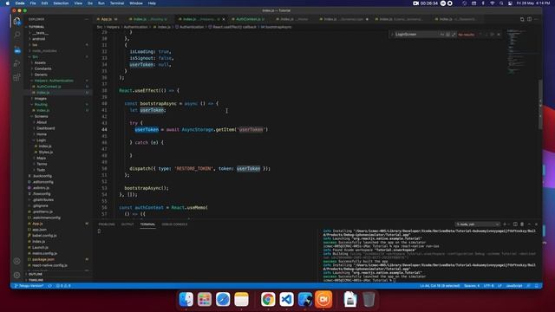Click into the find input field
The image size is (555, 312).
pyautogui.click(x=417, y=35)
